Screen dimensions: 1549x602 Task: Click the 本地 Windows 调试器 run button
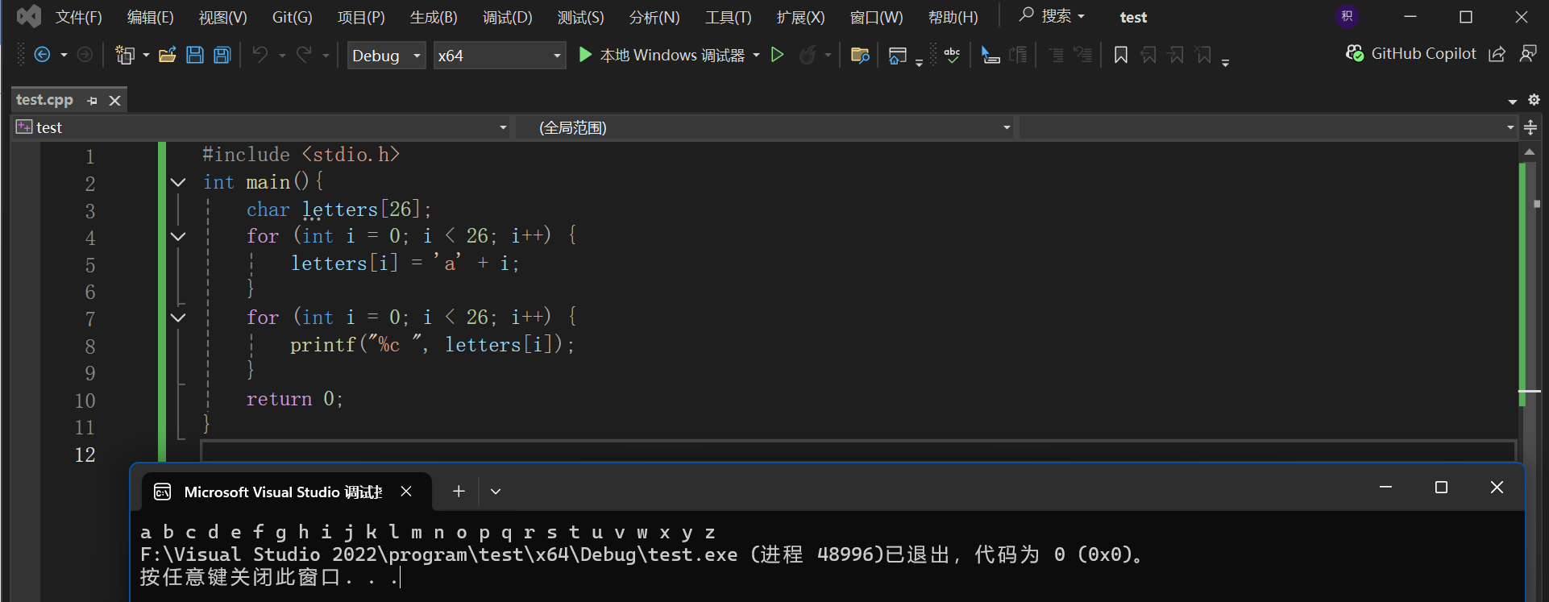(661, 56)
